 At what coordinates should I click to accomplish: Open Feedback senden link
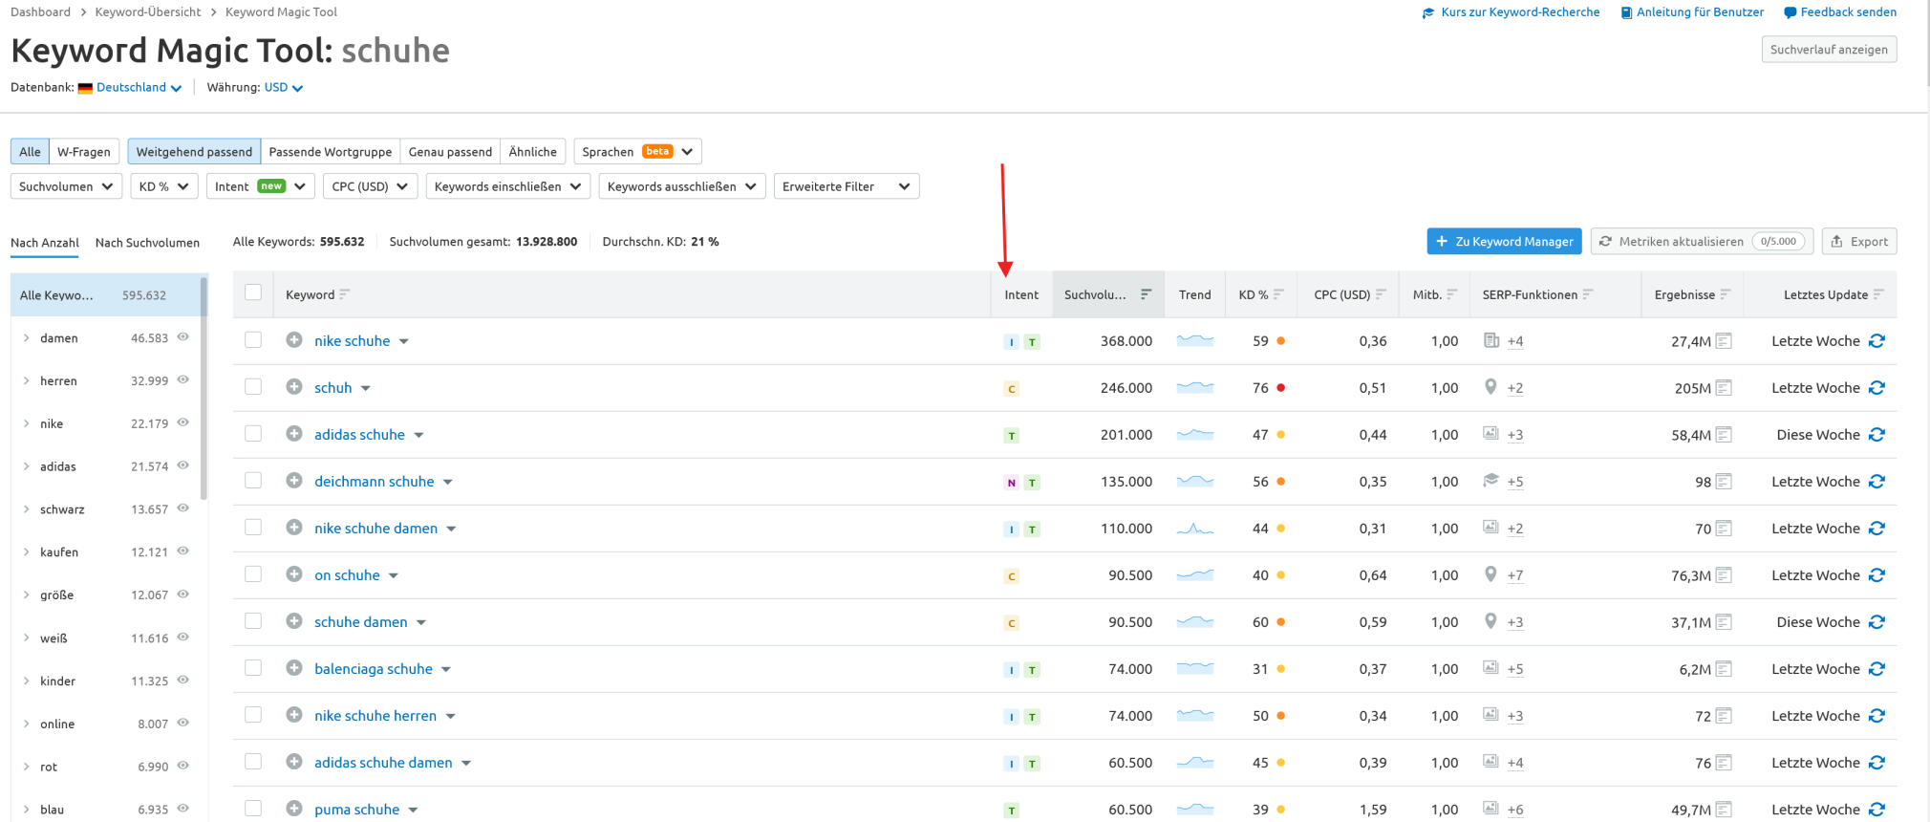[x=1840, y=12]
